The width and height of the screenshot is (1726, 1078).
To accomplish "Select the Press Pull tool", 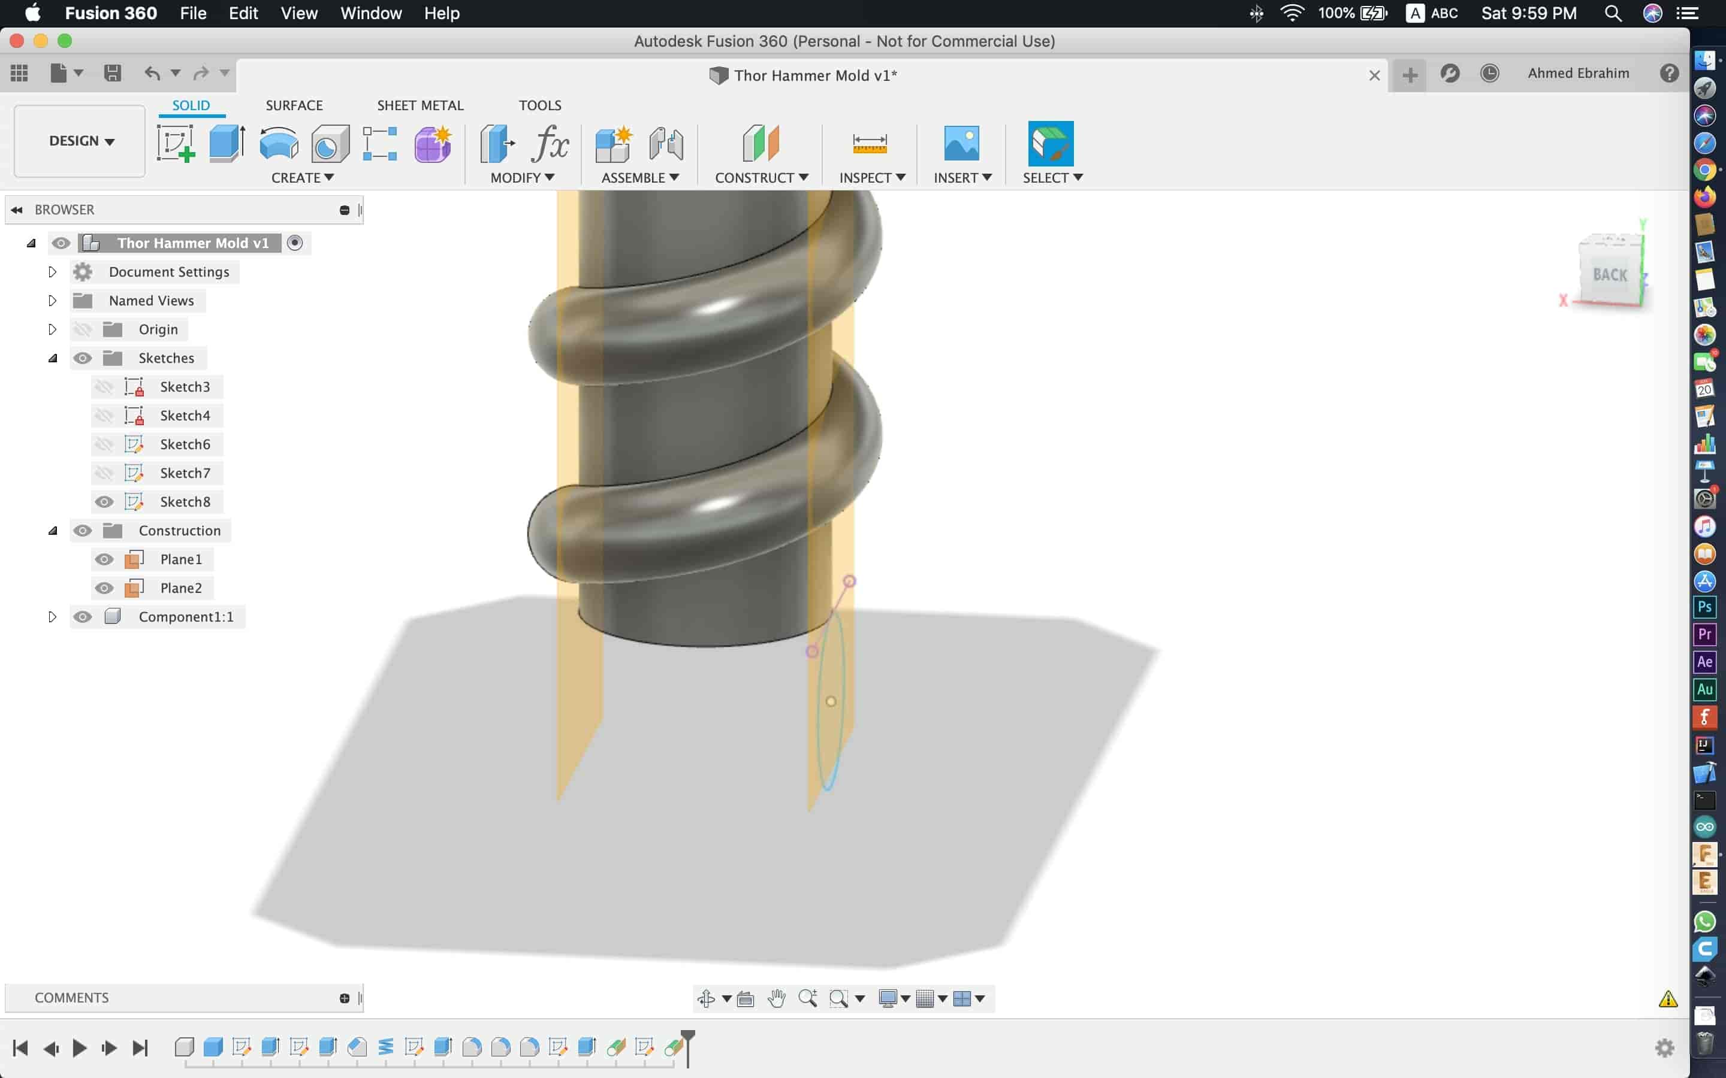I will [x=497, y=143].
